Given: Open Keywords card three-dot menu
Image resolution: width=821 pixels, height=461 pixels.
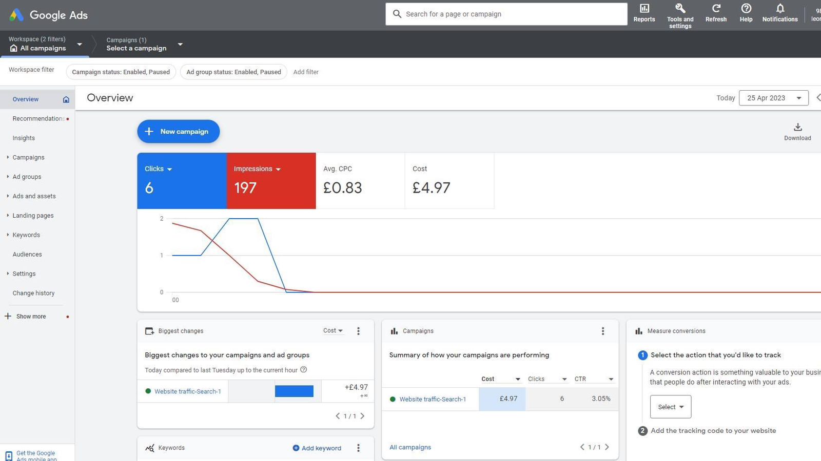Looking at the screenshot, I should (x=358, y=448).
